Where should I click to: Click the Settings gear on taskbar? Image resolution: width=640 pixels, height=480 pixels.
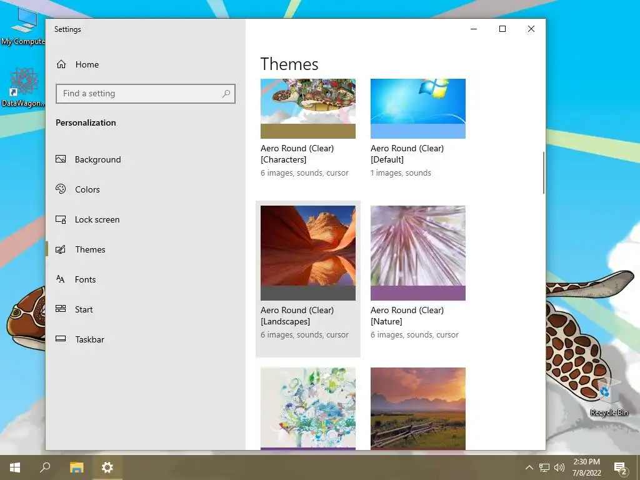click(107, 467)
